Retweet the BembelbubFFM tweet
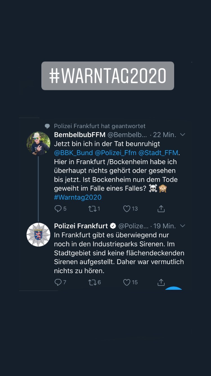Screen dimensions: 211x376 92,209
